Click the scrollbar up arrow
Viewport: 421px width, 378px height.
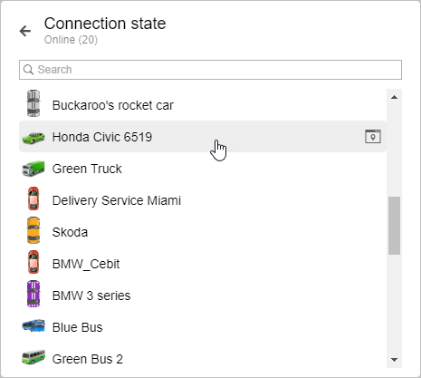point(394,97)
